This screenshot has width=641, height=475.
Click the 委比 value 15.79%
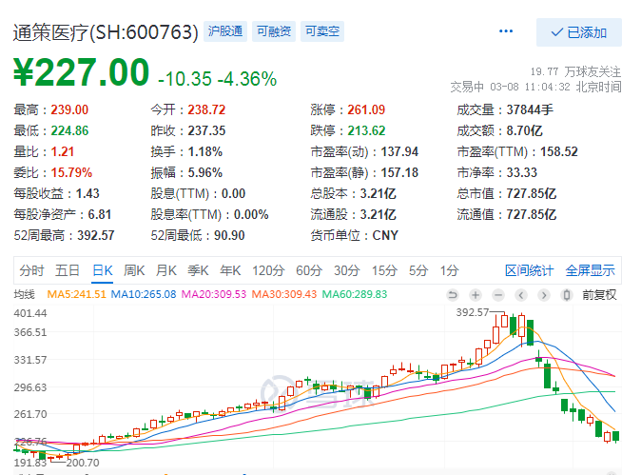tap(71, 172)
